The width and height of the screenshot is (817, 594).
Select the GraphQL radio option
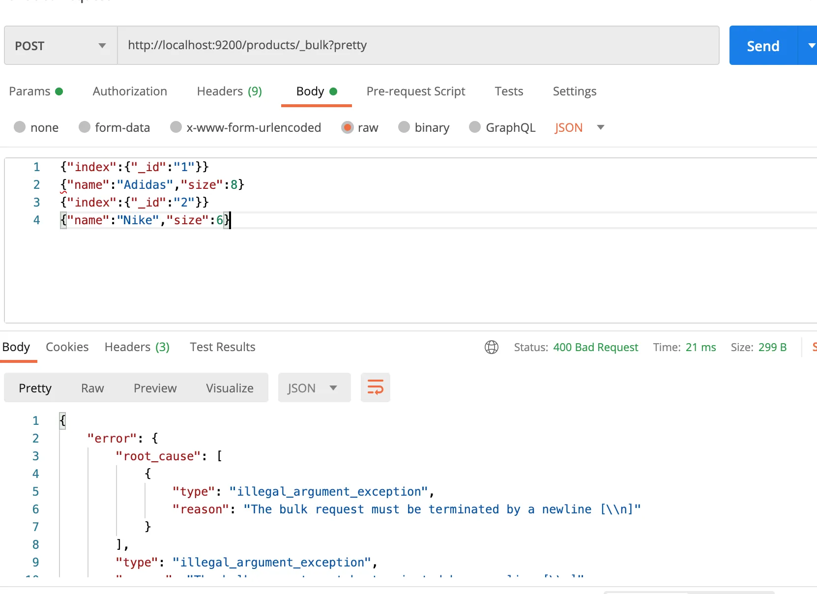(475, 127)
